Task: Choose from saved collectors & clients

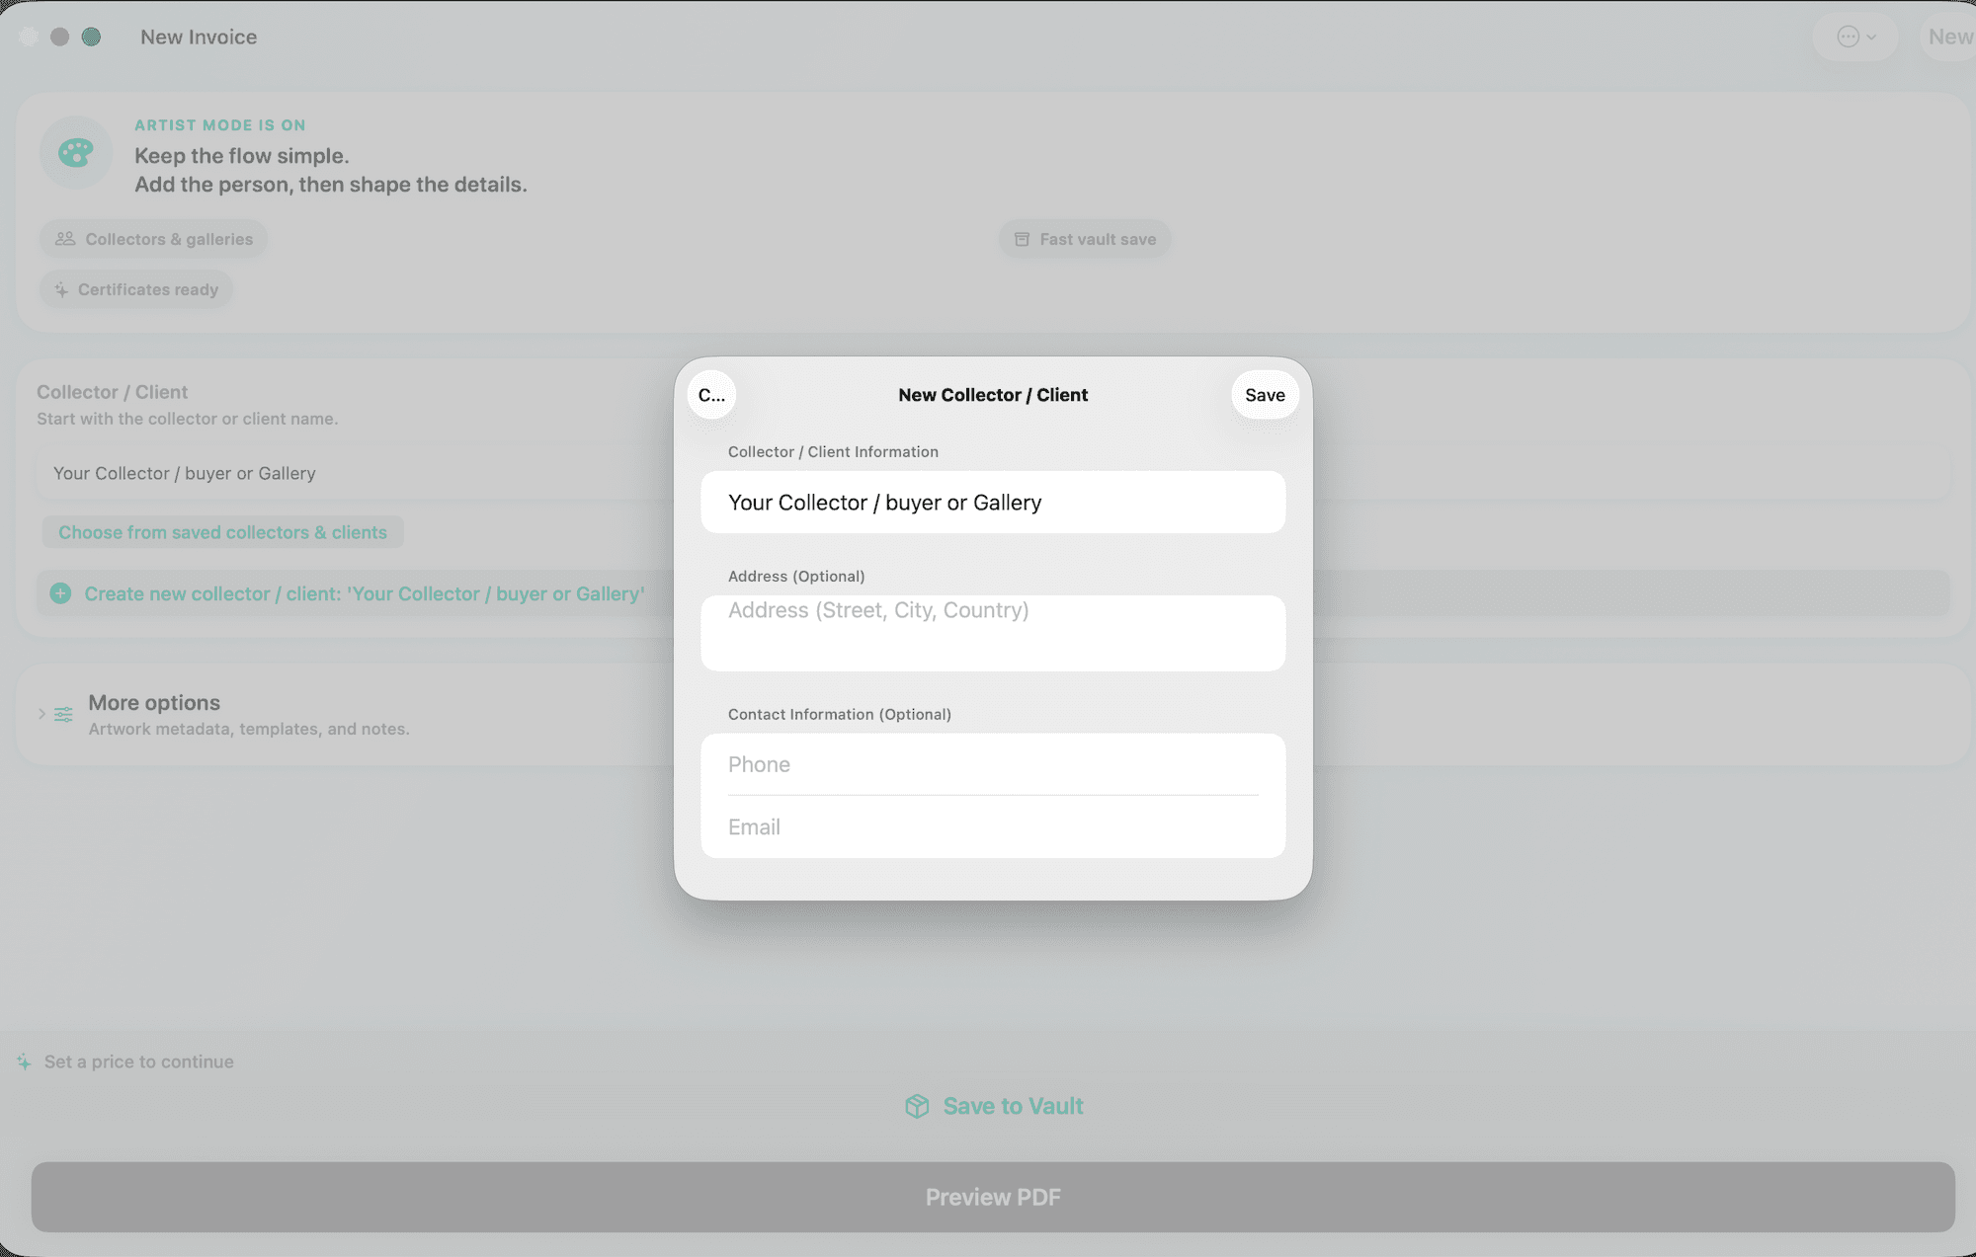Action: [222, 532]
